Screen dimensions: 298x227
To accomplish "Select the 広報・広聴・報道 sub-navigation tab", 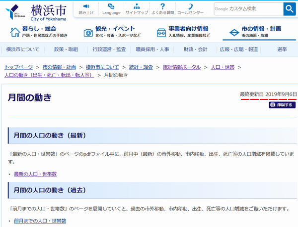I will click(x=239, y=49).
